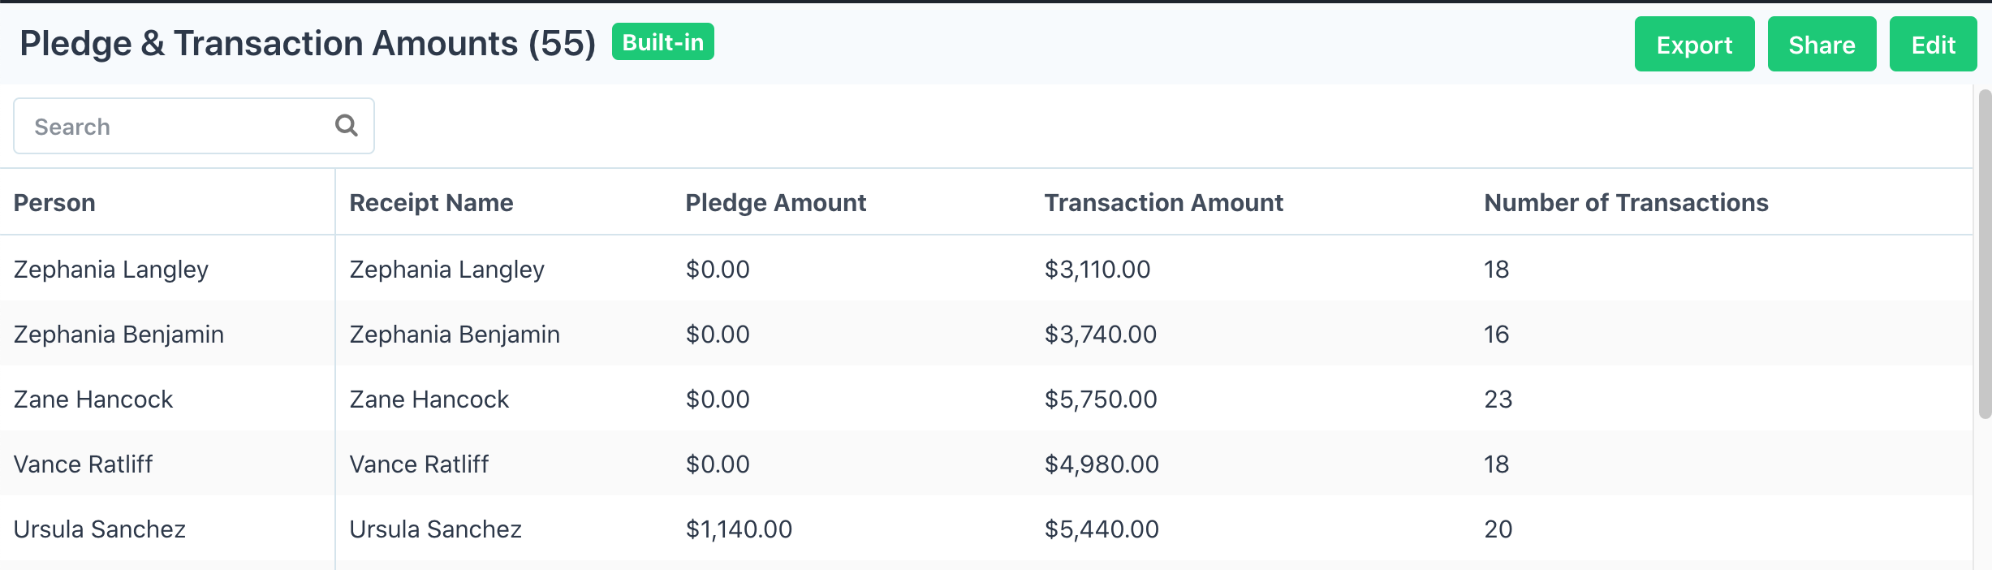Sort by Number of Transactions column
This screenshot has height=570, width=1992.
point(1626,202)
